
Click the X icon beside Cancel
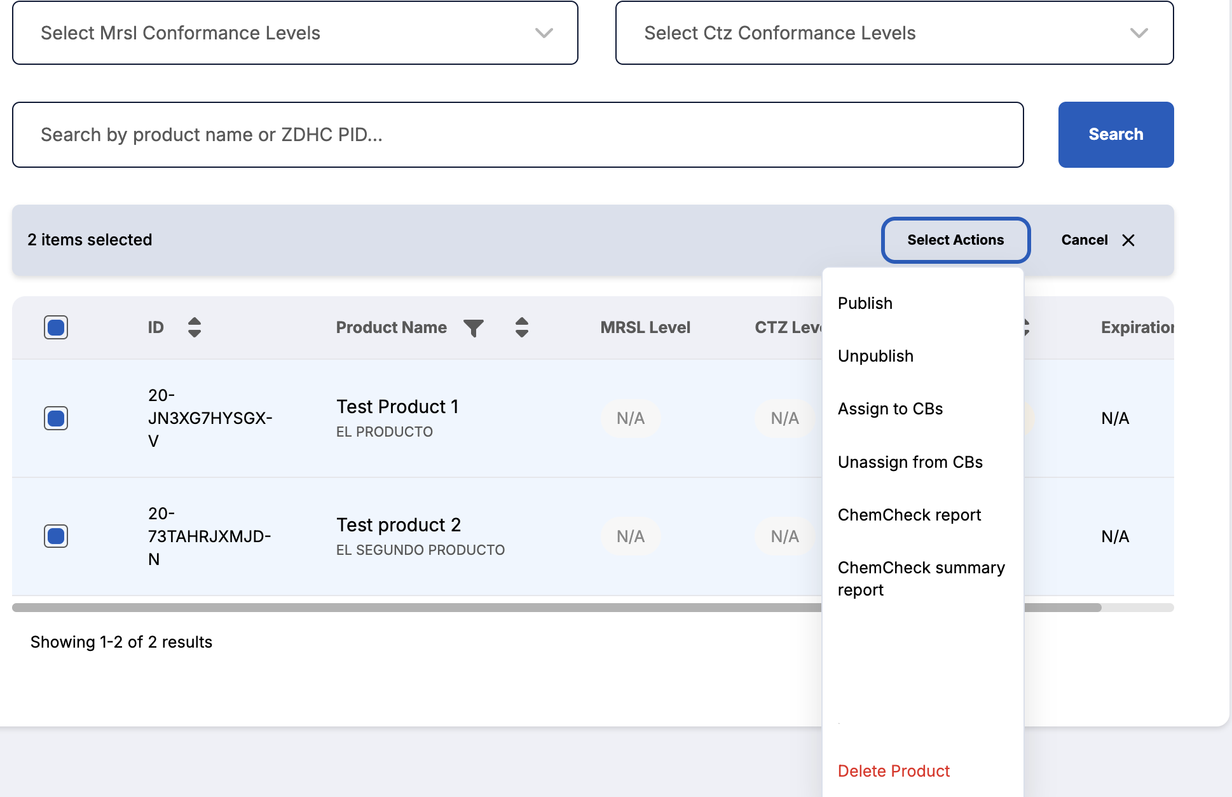[1128, 240]
